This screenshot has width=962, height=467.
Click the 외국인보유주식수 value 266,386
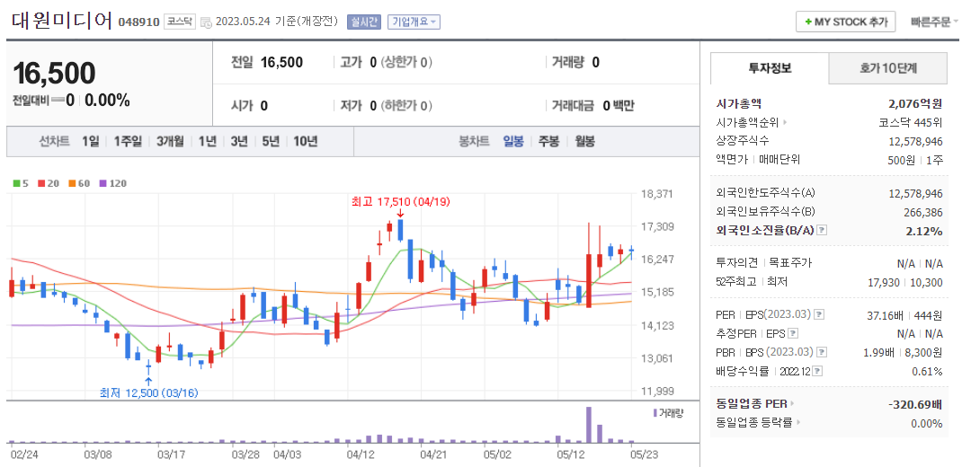(x=922, y=212)
